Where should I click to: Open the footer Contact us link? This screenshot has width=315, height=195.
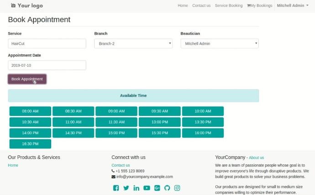coord(121,165)
